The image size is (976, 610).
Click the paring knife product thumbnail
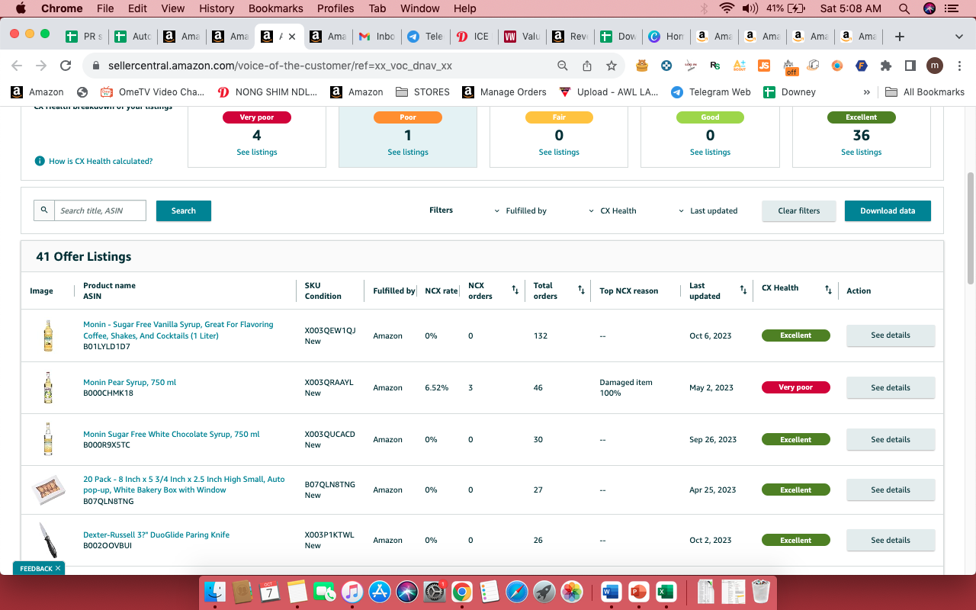point(48,540)
